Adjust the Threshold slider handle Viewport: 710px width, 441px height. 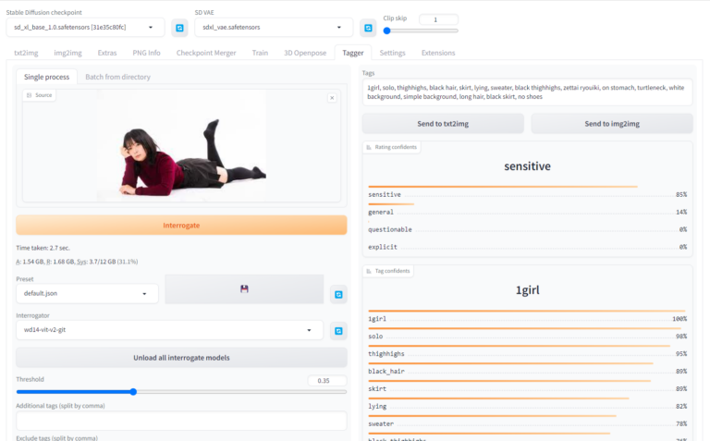pyautogui.click(x=133, y=392)
